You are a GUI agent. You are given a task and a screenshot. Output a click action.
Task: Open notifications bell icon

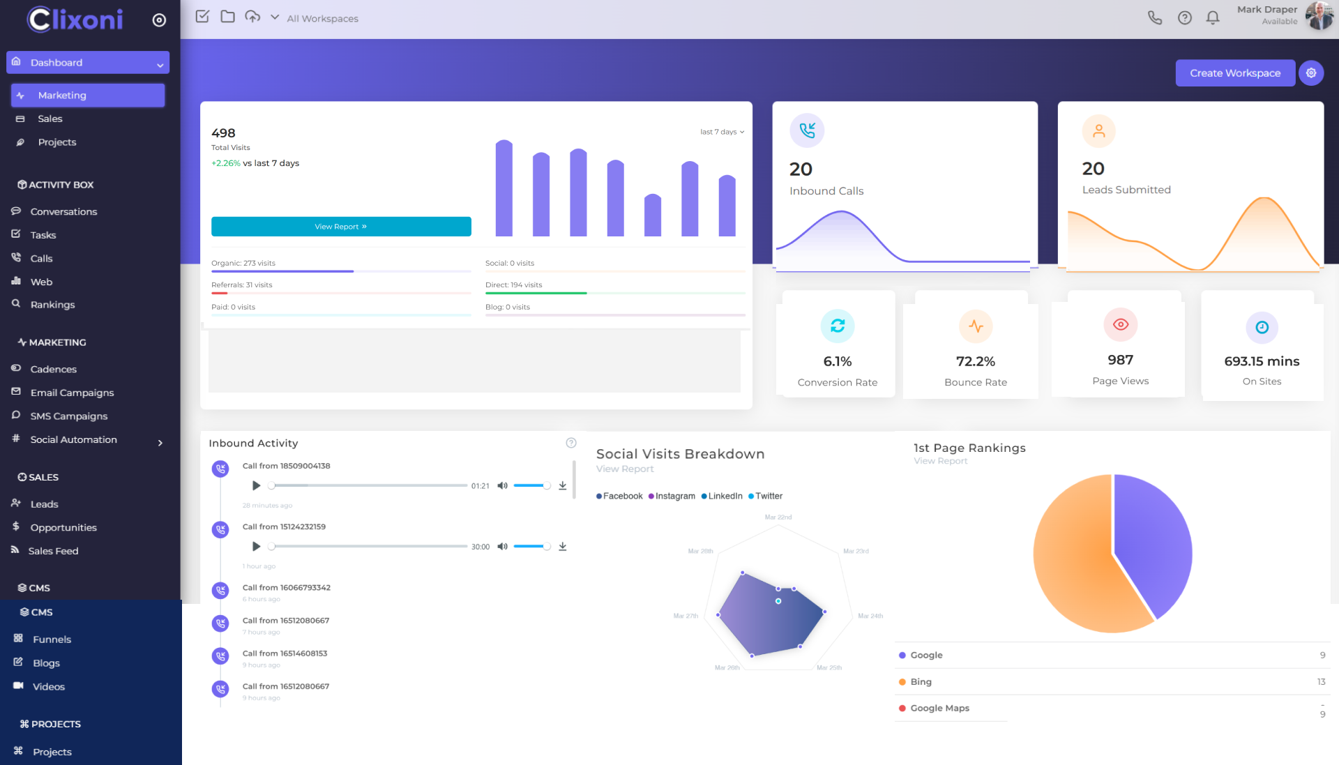point(1213,18)
